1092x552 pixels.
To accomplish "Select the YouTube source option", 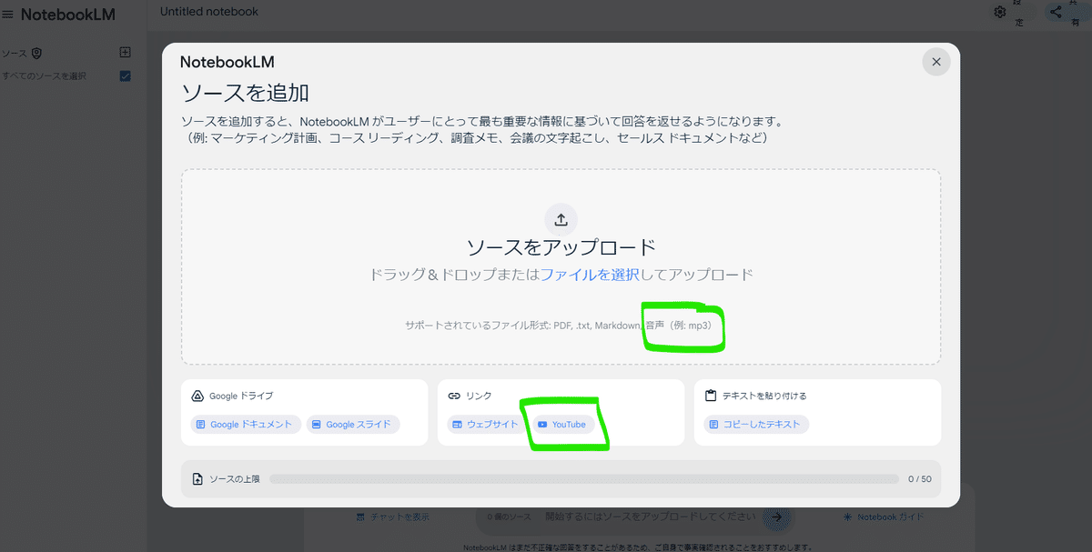I will point(563,424).
